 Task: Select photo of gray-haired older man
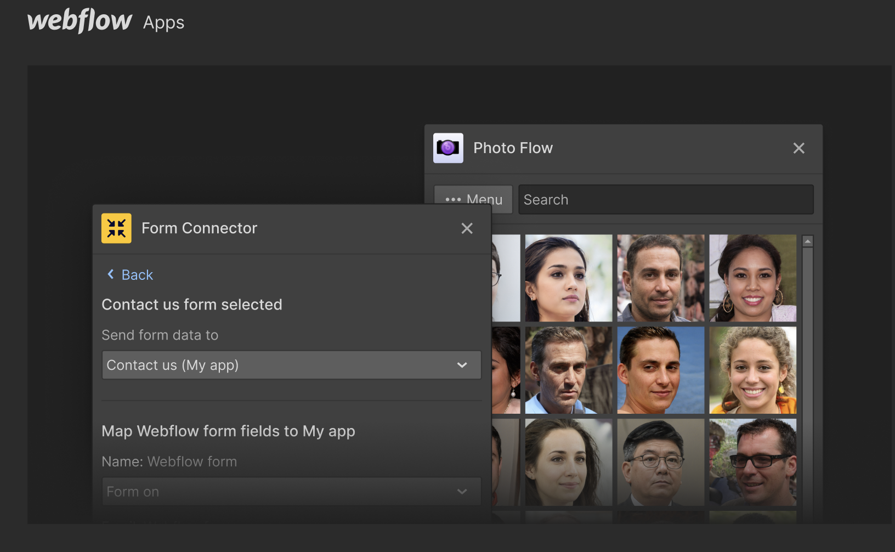[x=569, y=370]
